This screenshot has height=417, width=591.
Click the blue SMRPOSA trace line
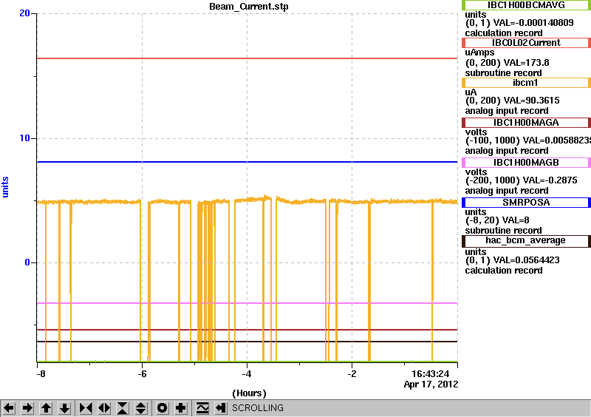pos(247,162)
